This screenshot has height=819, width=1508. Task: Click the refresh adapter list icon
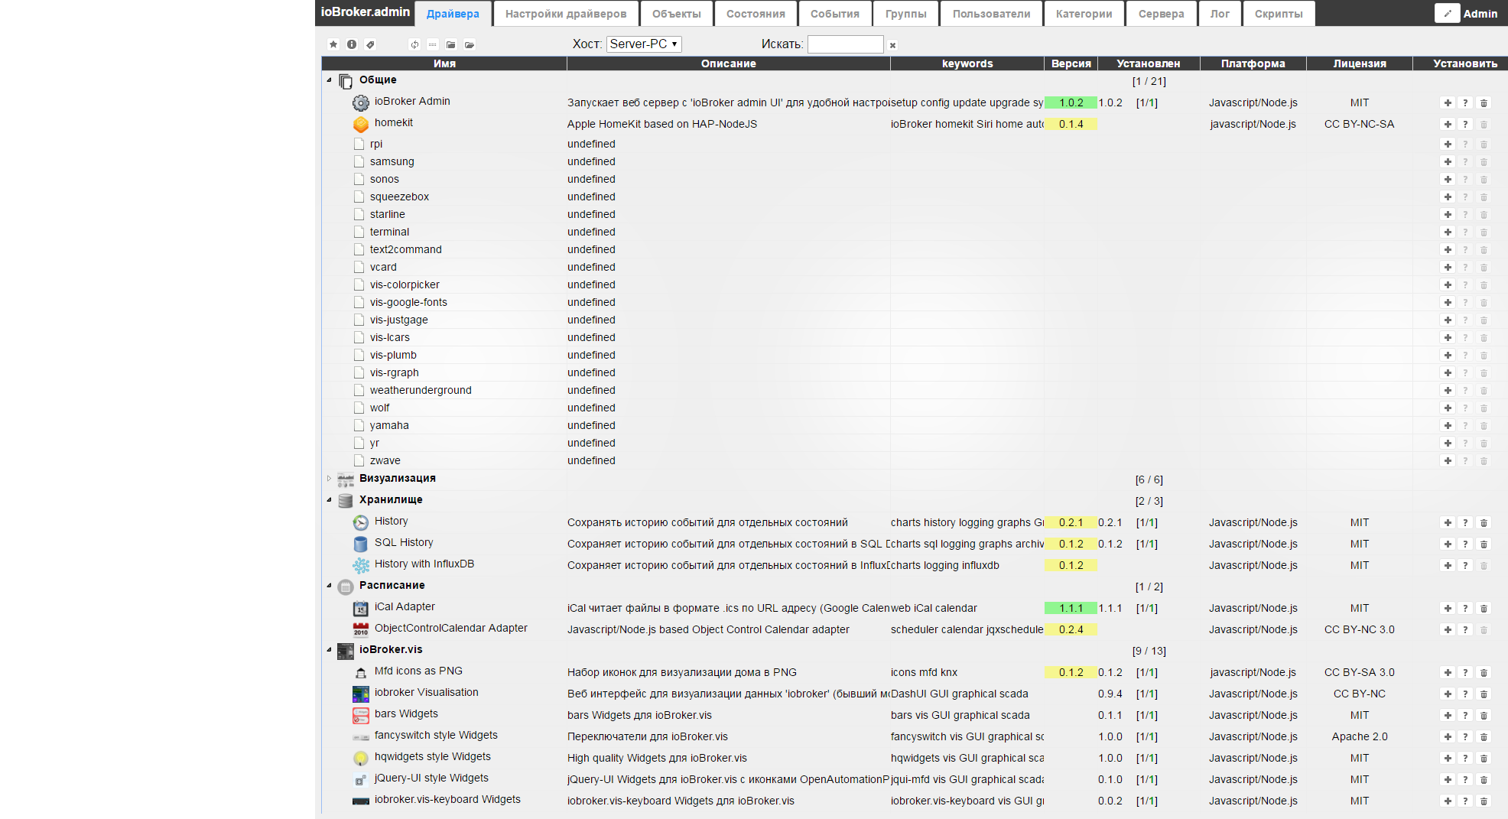[414, 44]
